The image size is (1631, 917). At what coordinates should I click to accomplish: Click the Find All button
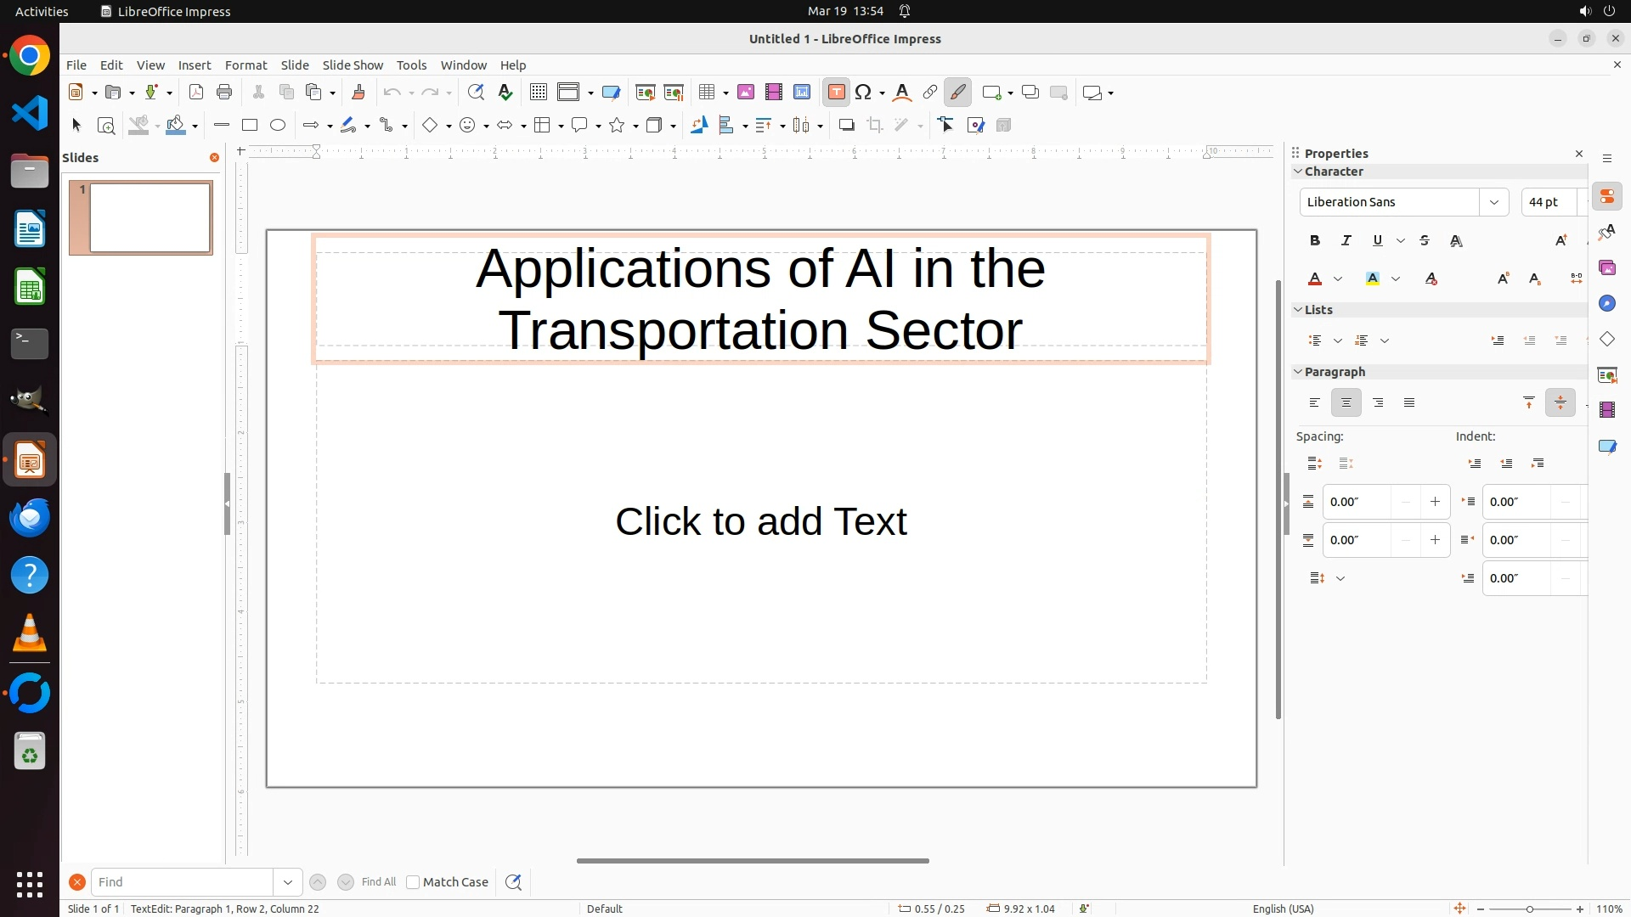tap(378, 882)
